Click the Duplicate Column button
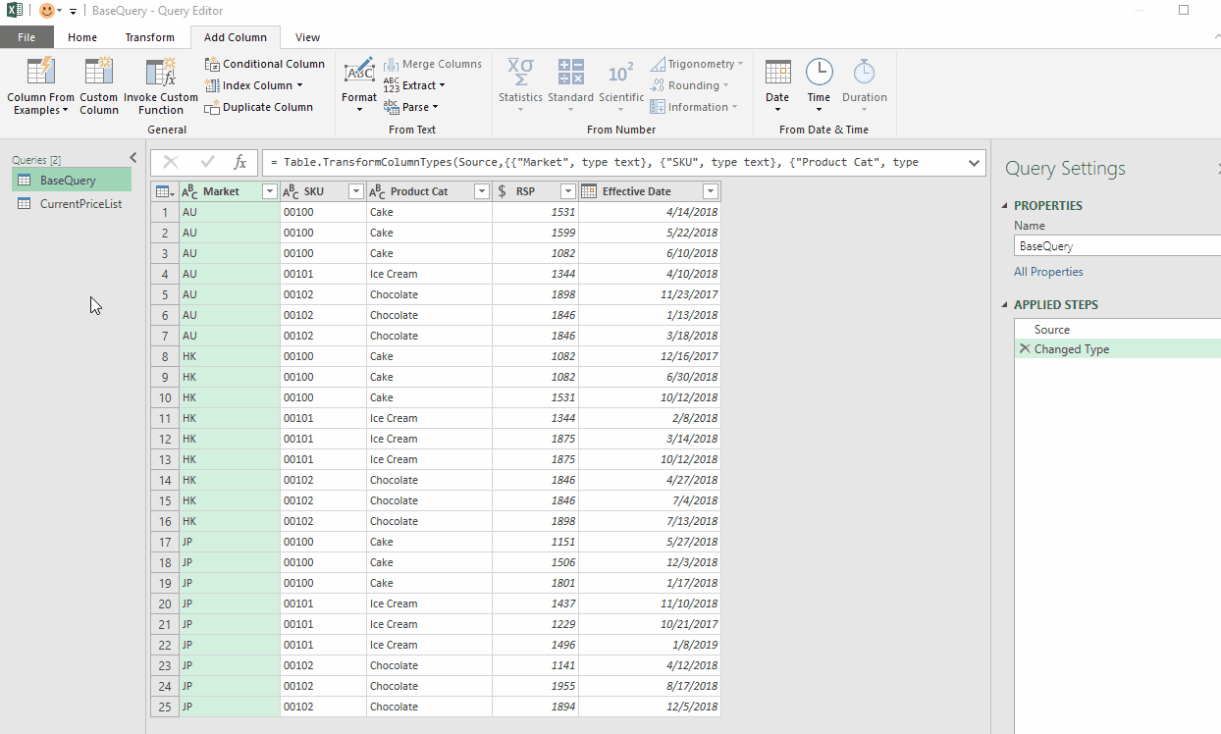Viewport: 1221px width, 734px height. point(259,107)
